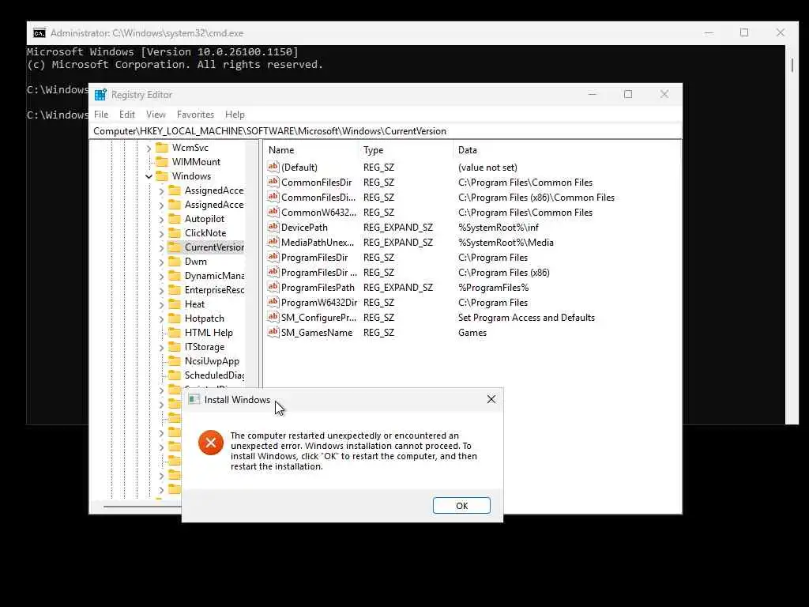Click the Registry Editor address bar path
The height and width of the screenshot is (607, 809).
[385, 131]
